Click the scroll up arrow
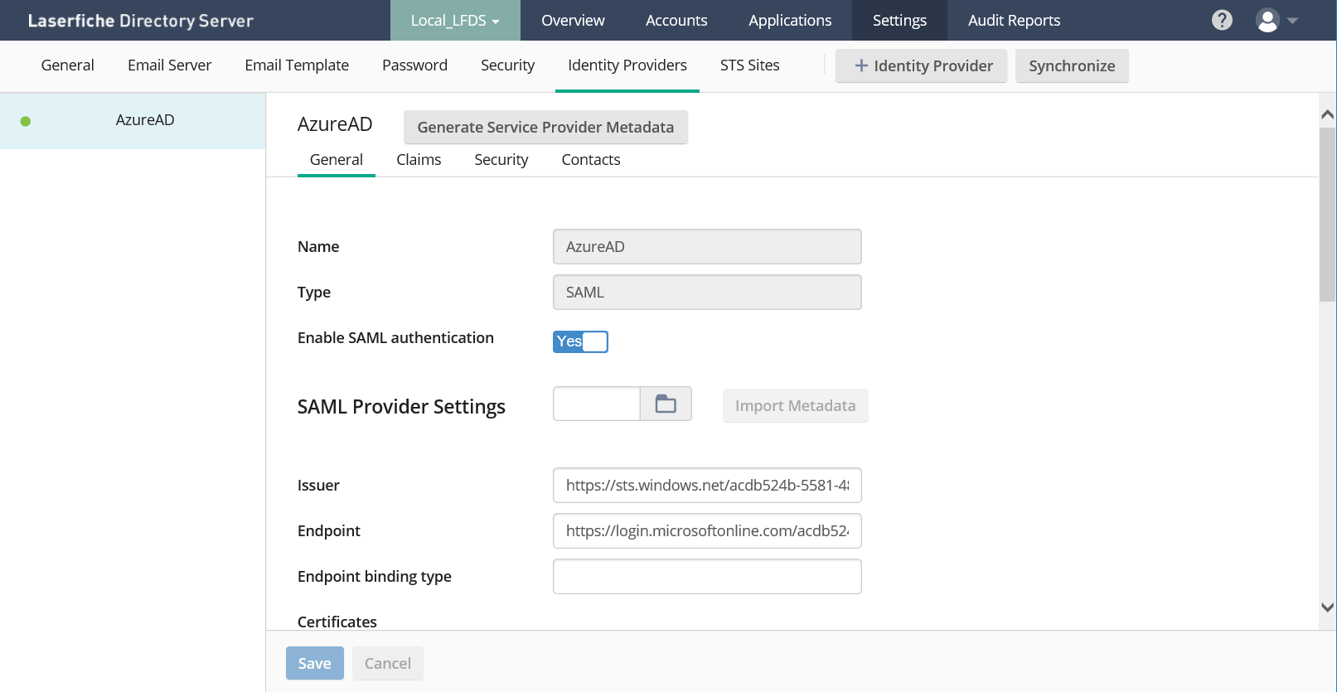1337x692 pixels. [x=1327, y=114]
